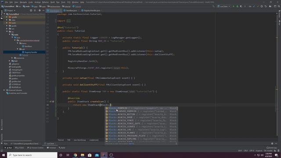Image resolution: width=281 pixels, height=158 pixels.
Task: Open the Edit menu
Action: click(11, 2)
